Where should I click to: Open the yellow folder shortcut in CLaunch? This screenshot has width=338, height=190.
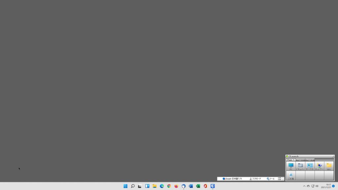(329, 166)
